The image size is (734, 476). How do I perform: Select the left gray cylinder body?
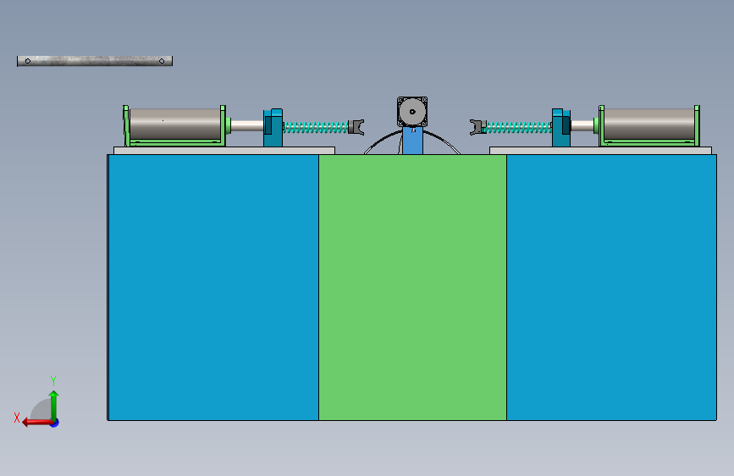175,124
